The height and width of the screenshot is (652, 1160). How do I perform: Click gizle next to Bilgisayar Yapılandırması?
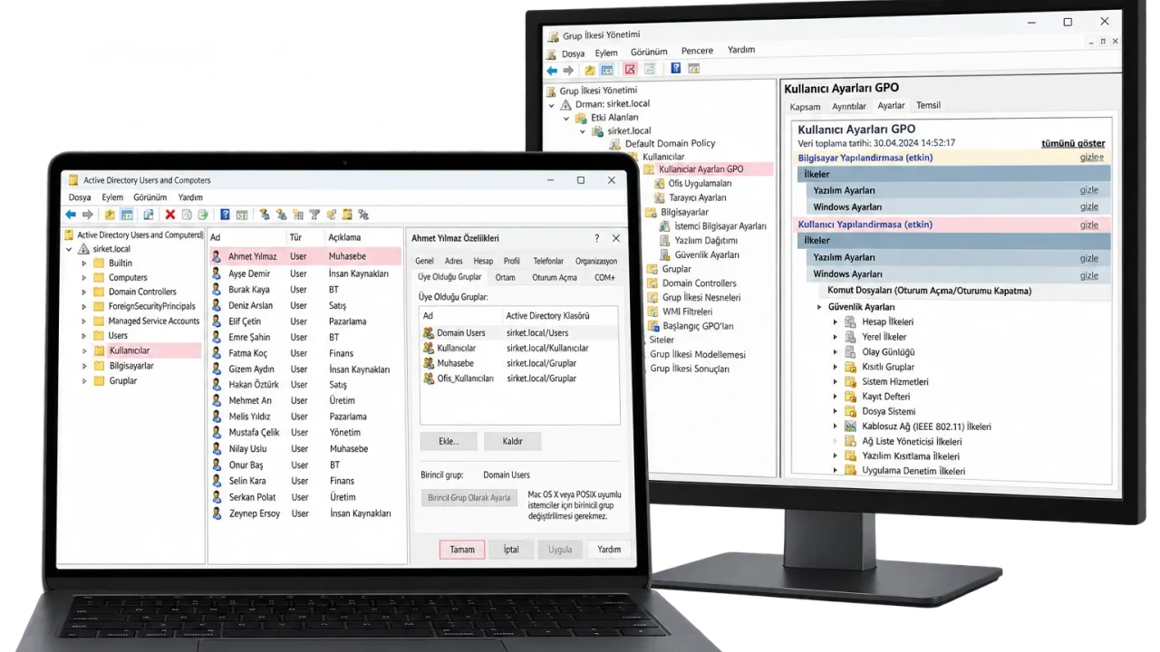(1090, 158)
